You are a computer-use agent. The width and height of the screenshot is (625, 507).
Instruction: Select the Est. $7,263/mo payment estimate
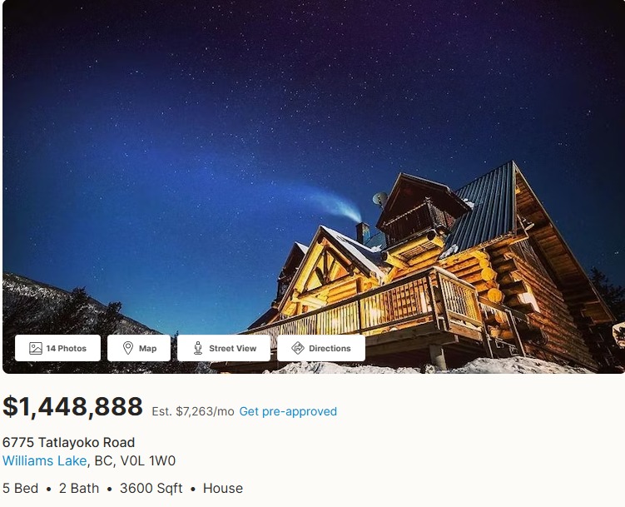coord(193,411)
